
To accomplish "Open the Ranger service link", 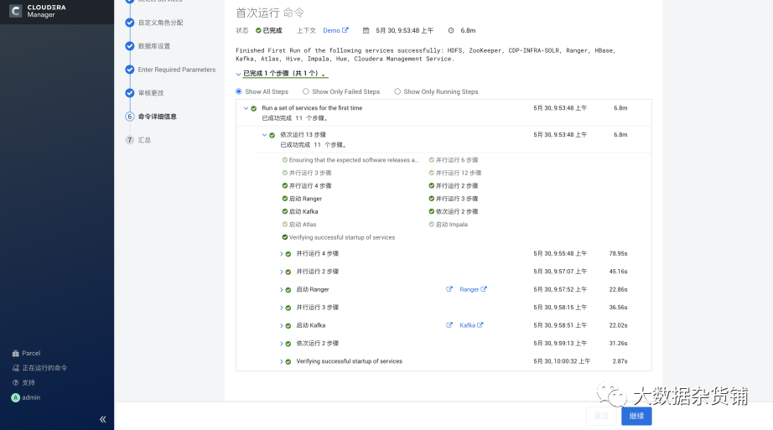I will click(x=469, y=289).
